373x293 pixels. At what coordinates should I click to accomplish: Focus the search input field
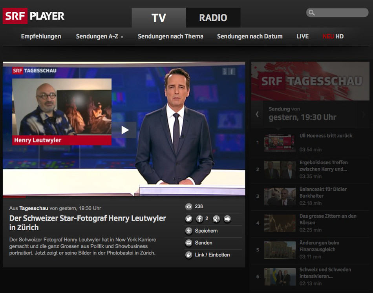(337, 13)
